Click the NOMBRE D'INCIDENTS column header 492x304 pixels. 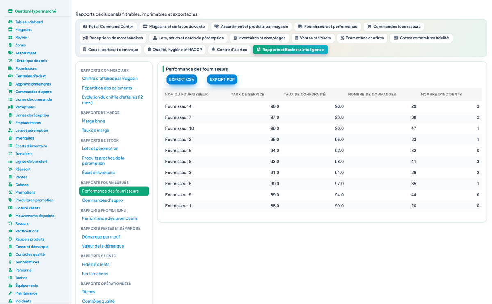click(441, 95)
